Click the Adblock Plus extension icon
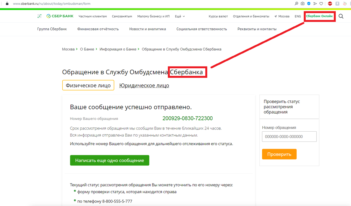The height and width of the screenshot is (206, 351). [x=330, y=4]
